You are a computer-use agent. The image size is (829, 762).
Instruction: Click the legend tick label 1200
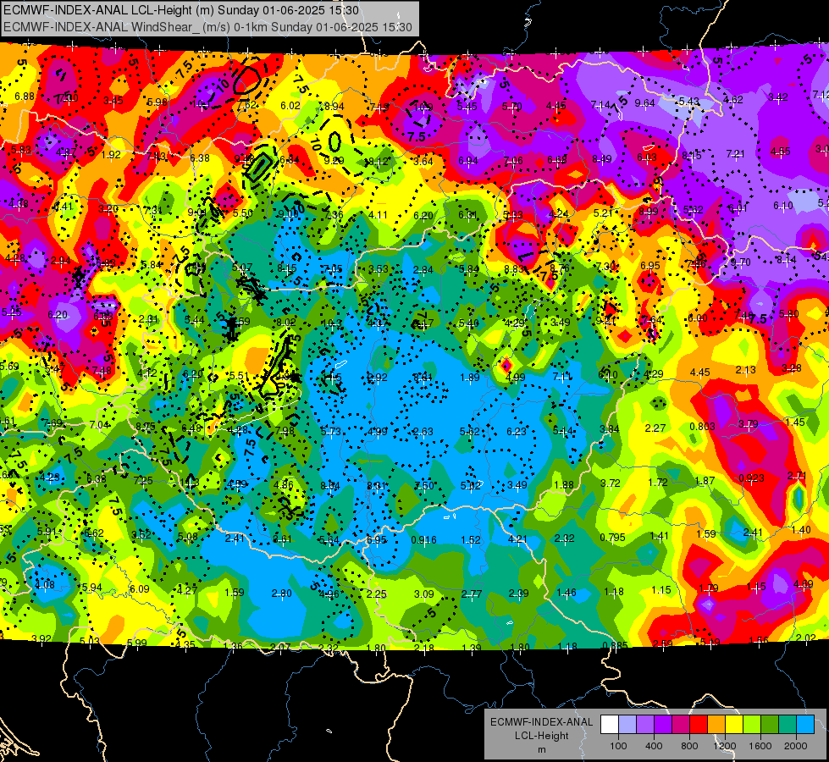coord(724,746)
